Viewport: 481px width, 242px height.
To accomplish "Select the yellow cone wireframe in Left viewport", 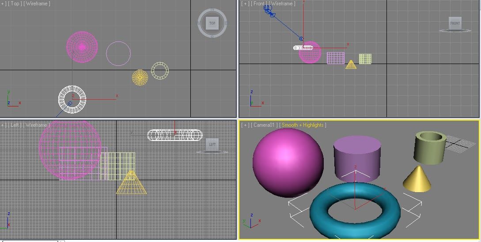I will point(131,182).
